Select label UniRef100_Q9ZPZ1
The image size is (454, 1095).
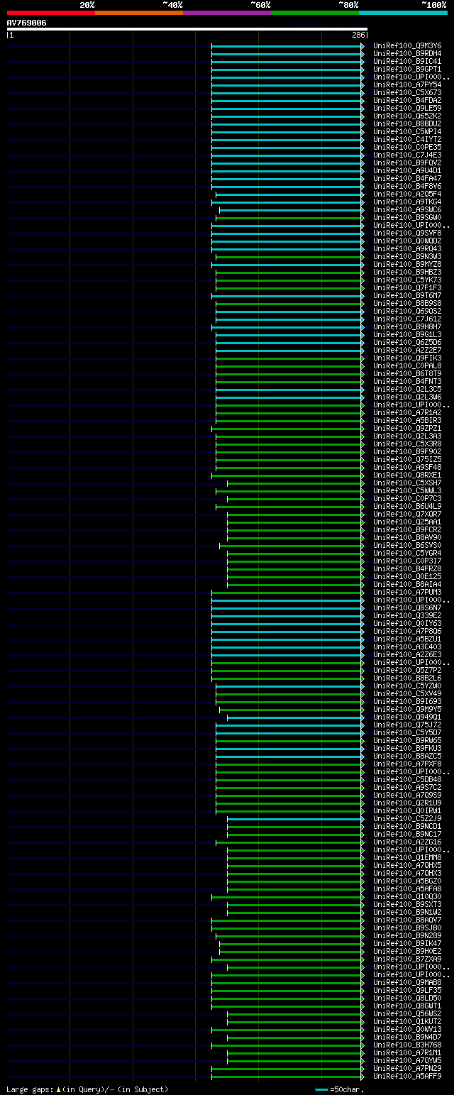[407, 428]
